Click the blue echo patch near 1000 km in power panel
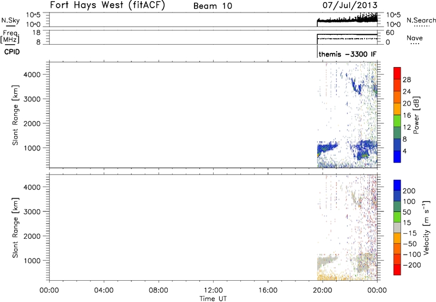The height and width of the screenshot is (302, 436). point(325,148)
